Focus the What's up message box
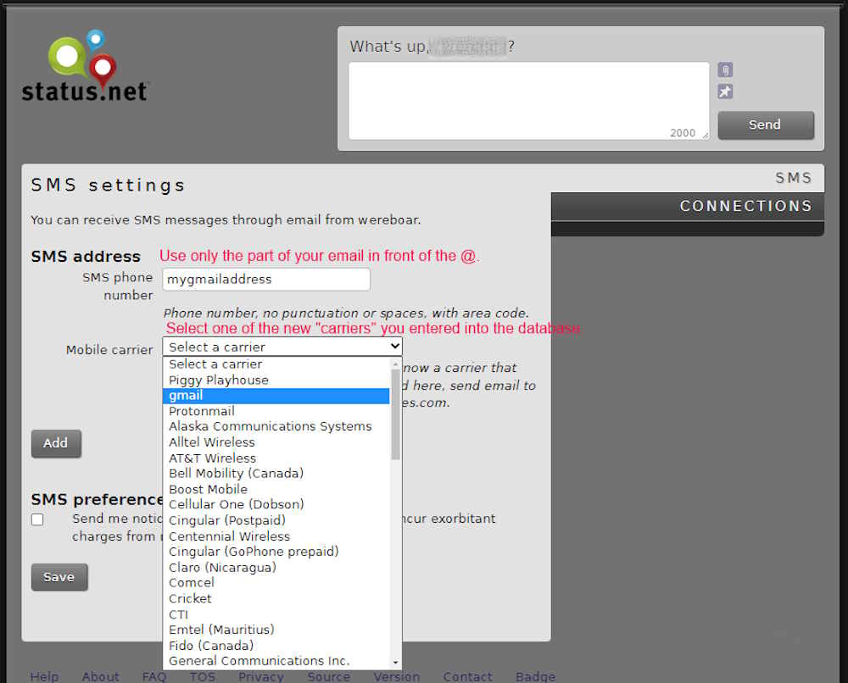 click(x=528, y=100)
